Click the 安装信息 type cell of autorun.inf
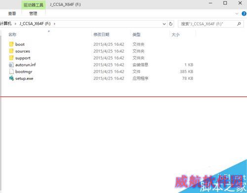The image size is (247, 193). click(140, 65)
